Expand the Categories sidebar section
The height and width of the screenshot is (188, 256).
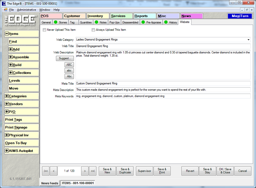point(7,96)
